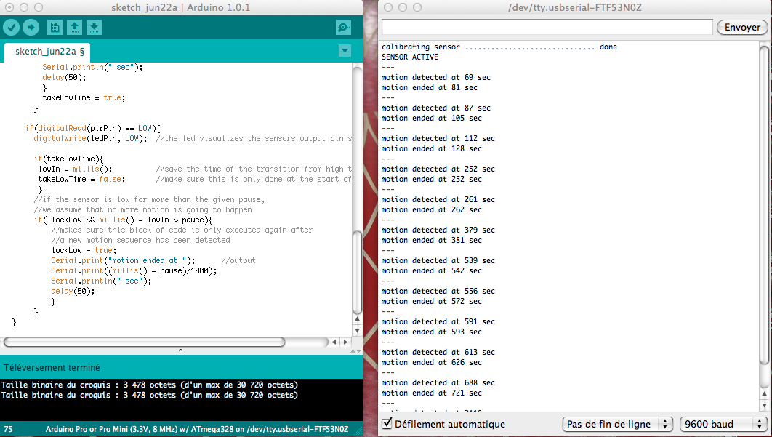Open the Serial Monitor via its magnifier icon
772x437 pixels.
click(x=342, y=27)
